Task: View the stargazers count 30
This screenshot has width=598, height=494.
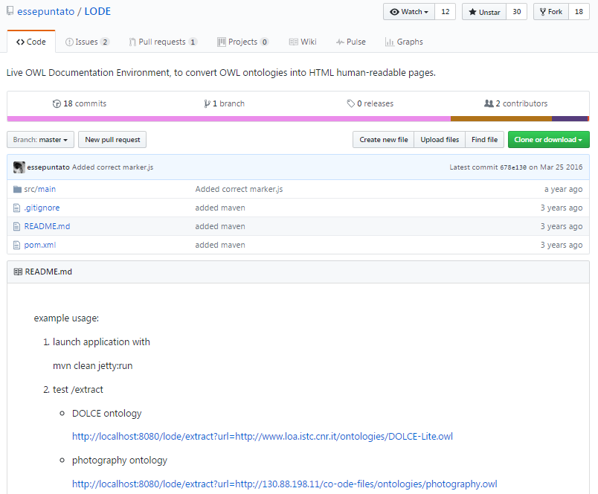Action: tap(516, 12)
